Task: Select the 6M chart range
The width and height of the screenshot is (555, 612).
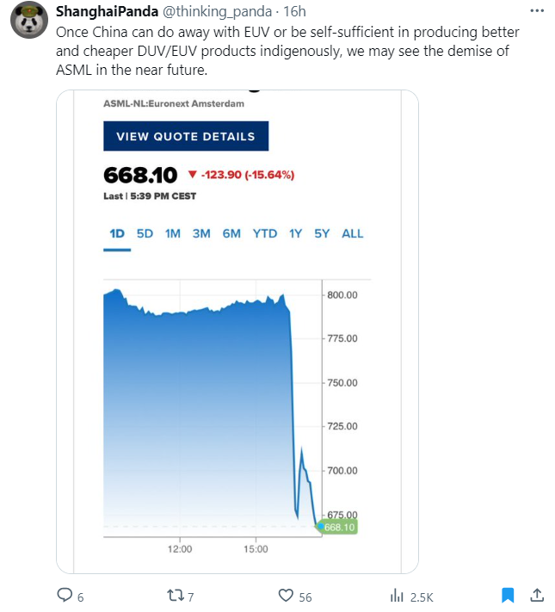Action: [x=231, y=234]
